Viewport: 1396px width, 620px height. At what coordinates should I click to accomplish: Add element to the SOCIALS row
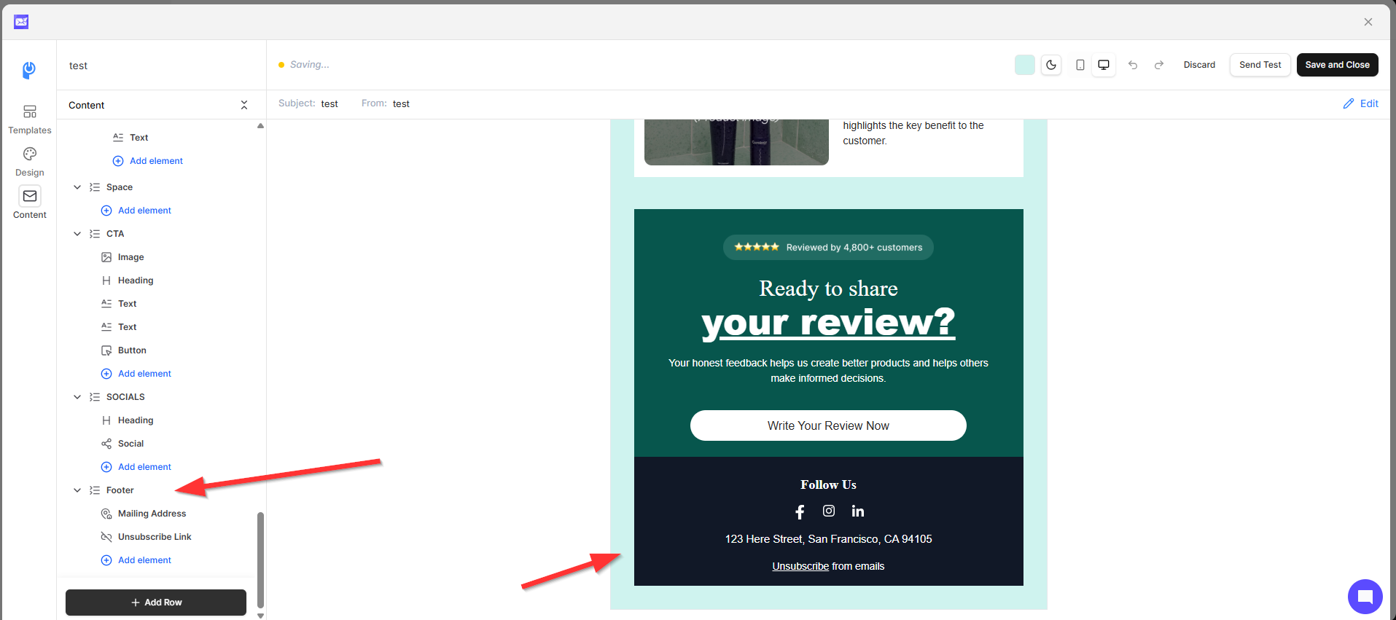tap(136, 467)
